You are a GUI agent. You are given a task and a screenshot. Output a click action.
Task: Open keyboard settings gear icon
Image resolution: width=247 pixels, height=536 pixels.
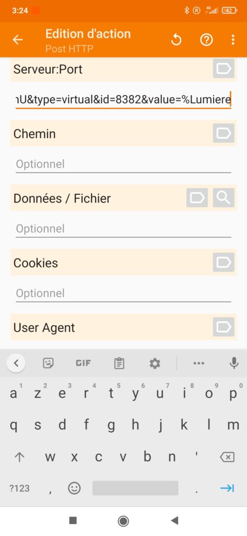(x=155, y=363)
